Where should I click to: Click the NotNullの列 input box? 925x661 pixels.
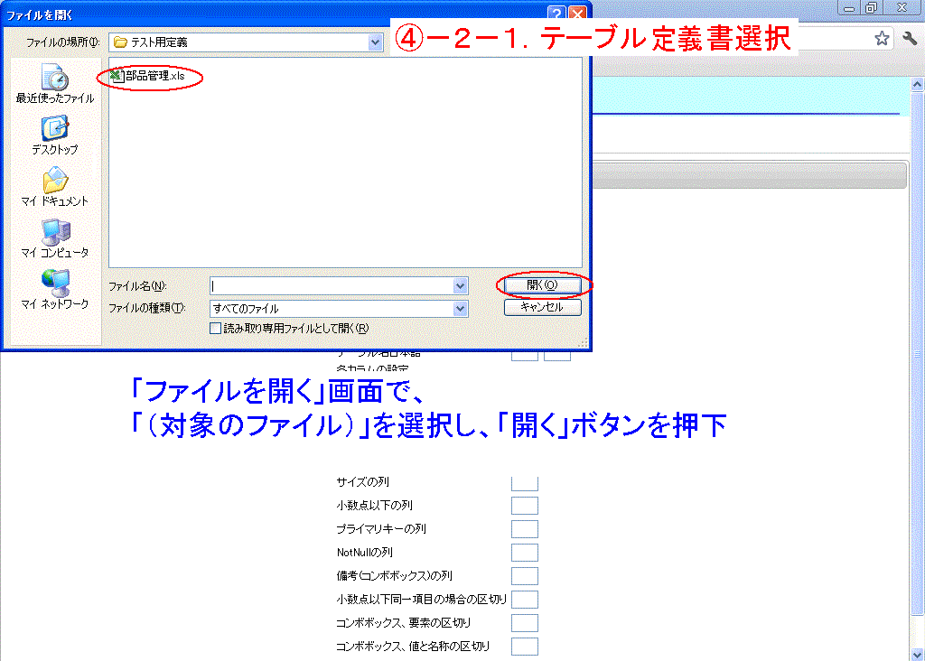tap(525, 553)
